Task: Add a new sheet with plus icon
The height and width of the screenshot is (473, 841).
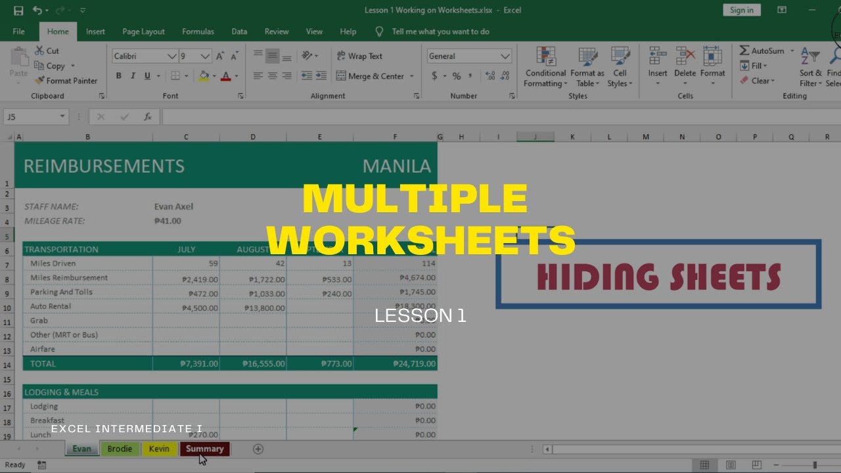Action: [x=258, y=449]
